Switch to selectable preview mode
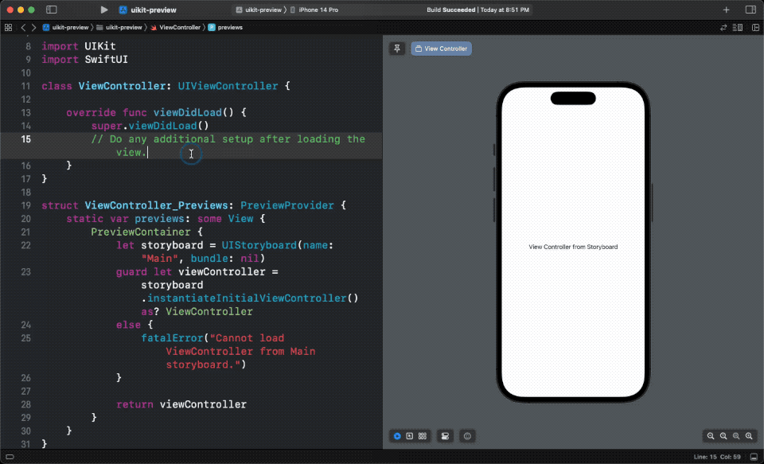Viewport: 764px width, 464px height. coord(409,435)
